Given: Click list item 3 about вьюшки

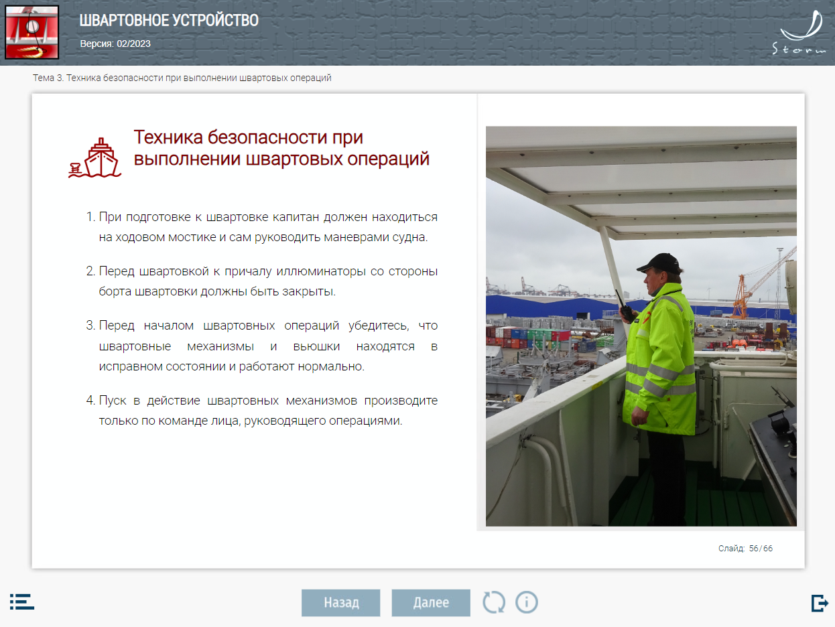Looking at the screenshot, I should pyautogui.click(x=261, y=346).
